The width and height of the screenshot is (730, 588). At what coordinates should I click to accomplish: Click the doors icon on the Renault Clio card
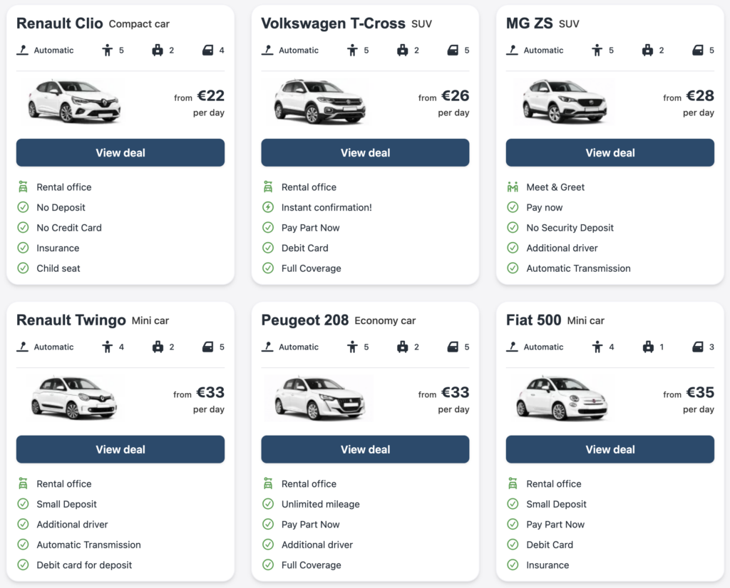209,51
